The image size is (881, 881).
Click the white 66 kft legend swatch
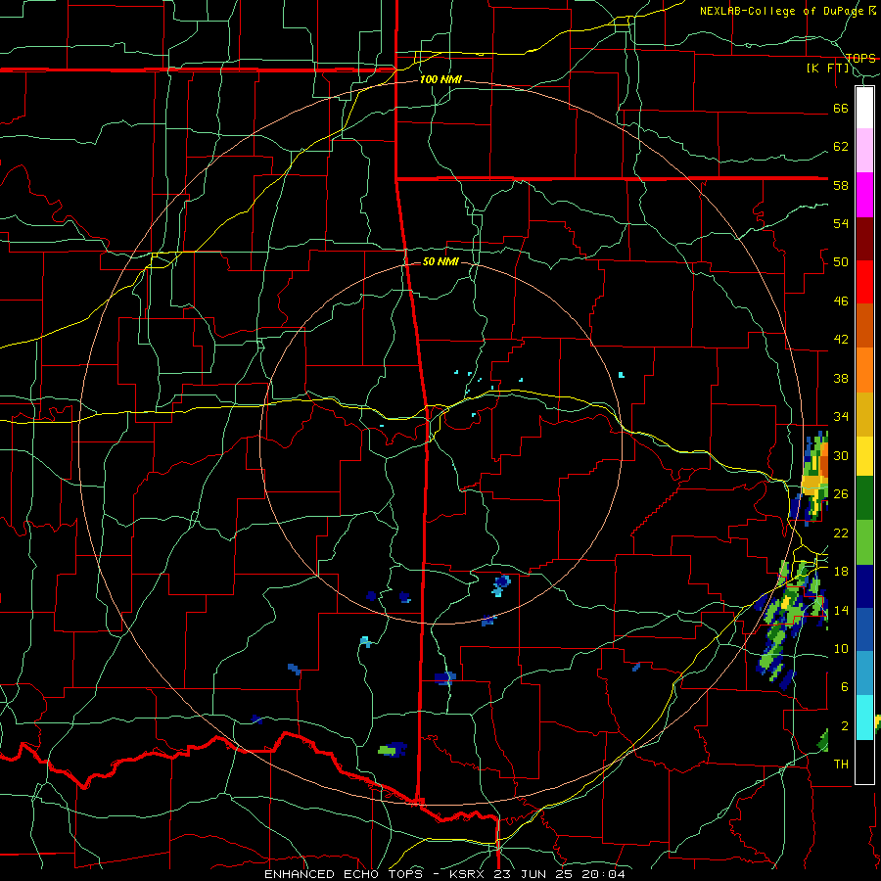pyautogui.click(x=864, y=108)
